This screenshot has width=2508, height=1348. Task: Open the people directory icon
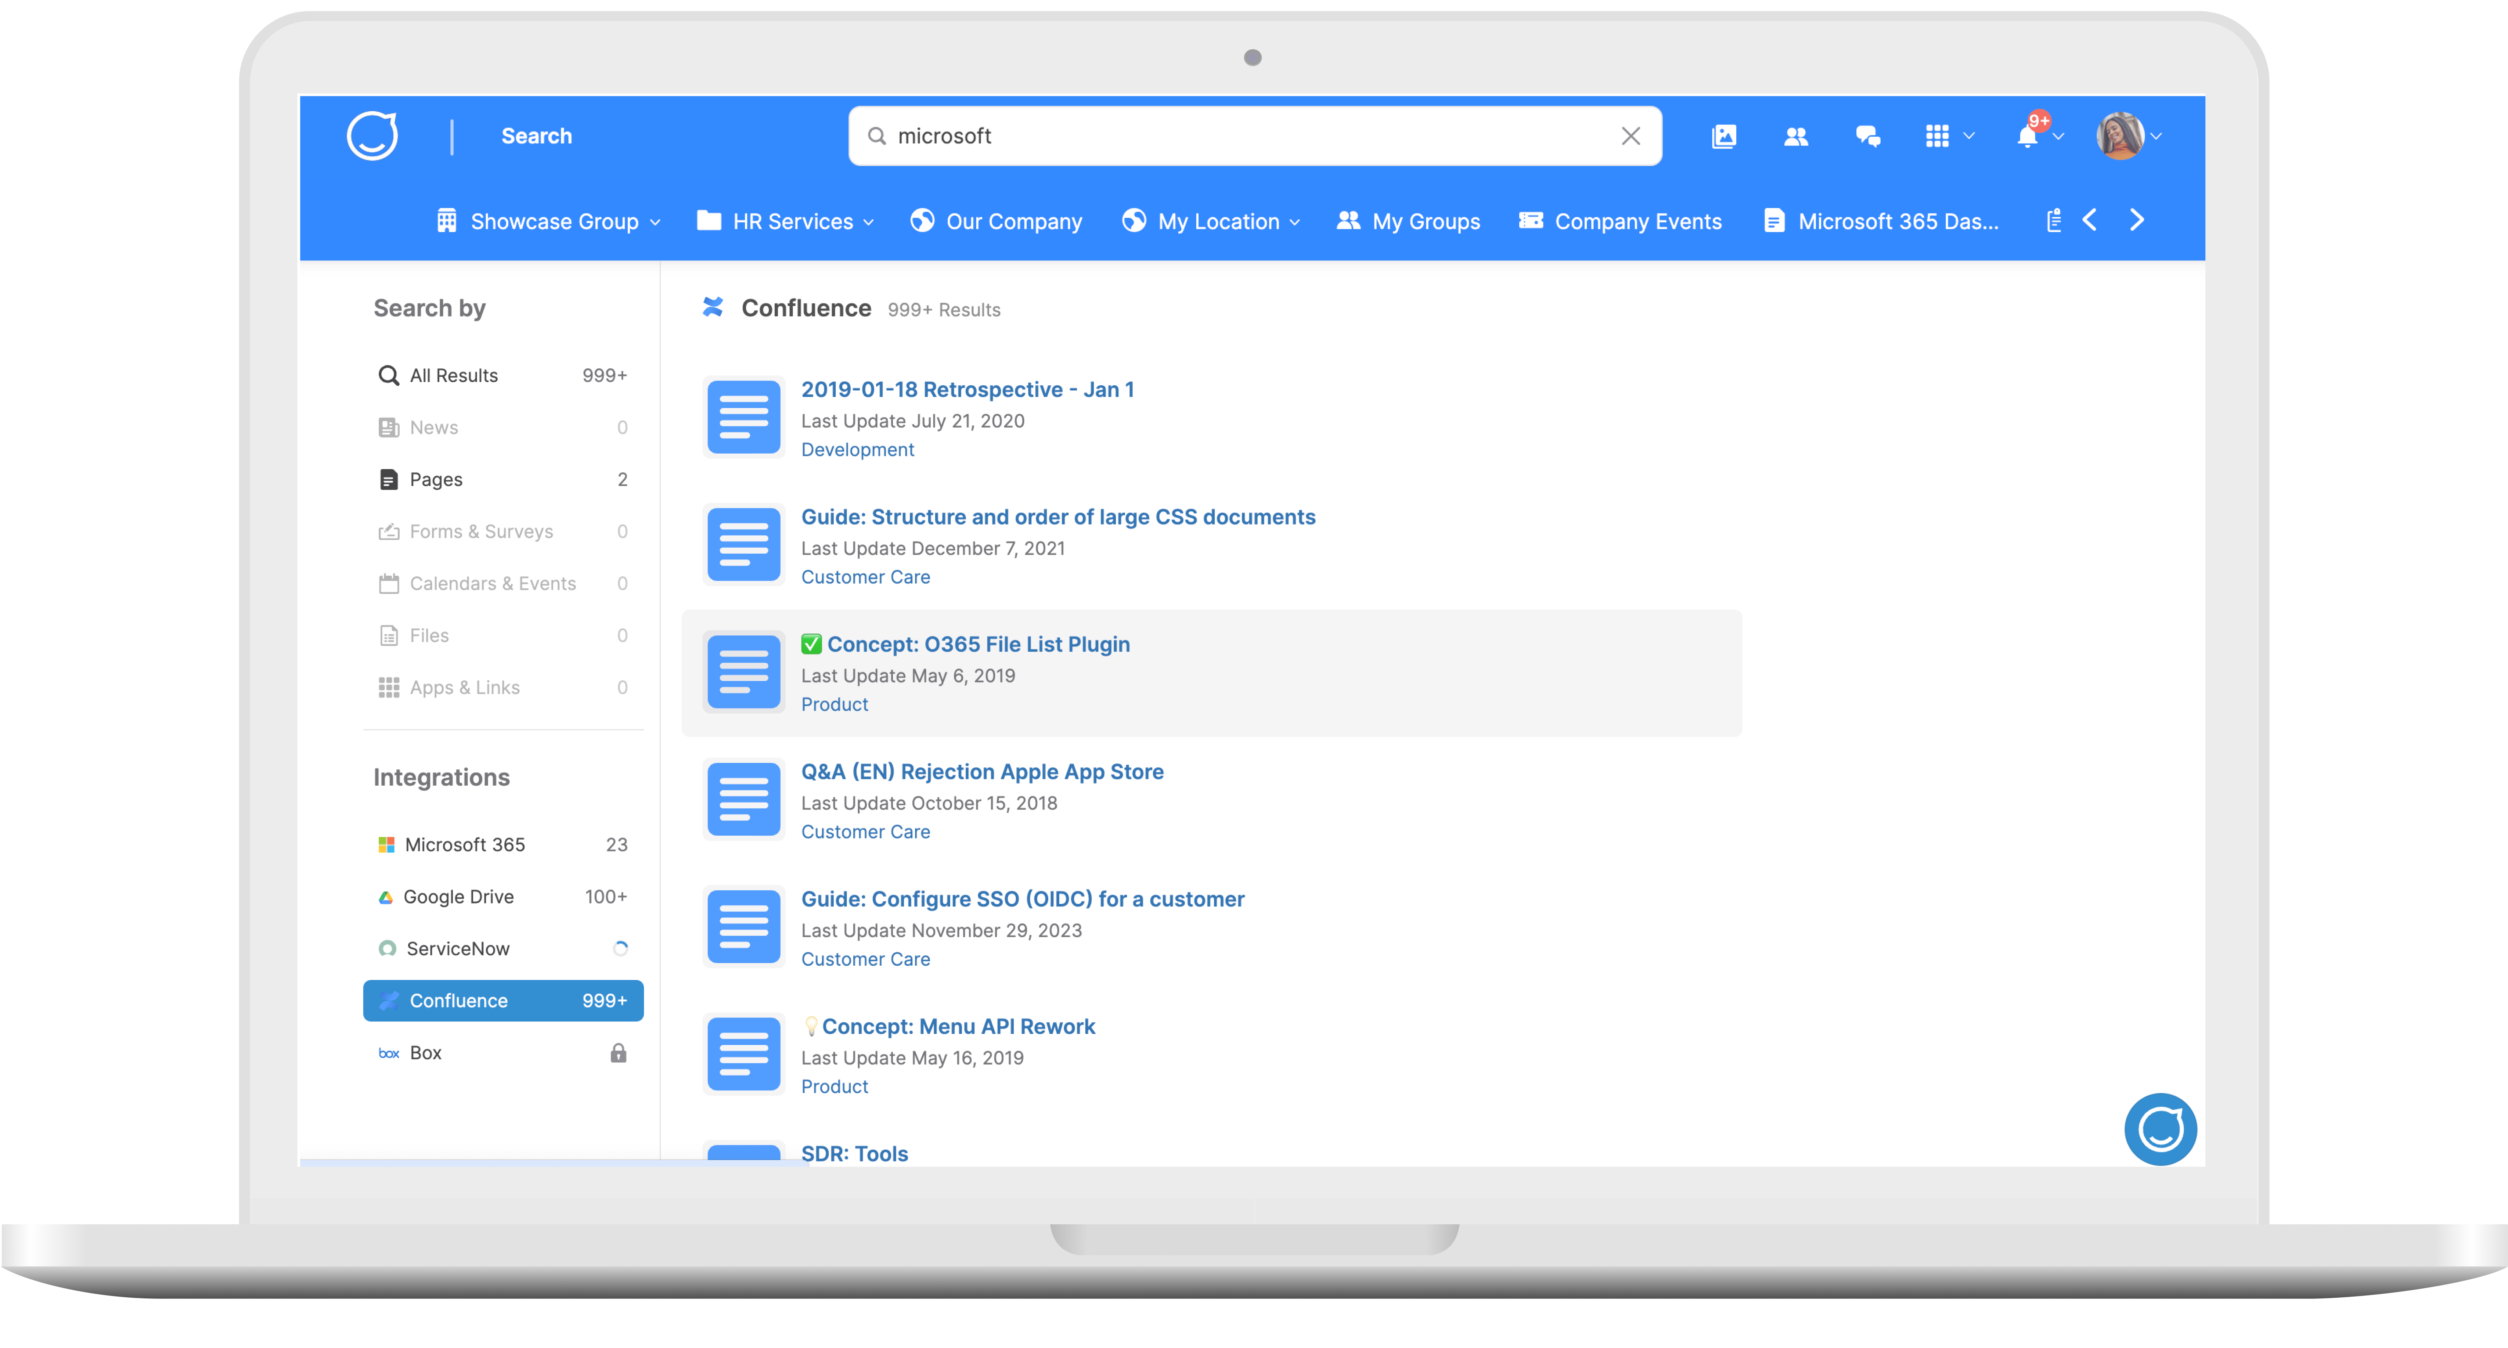pos(1795,136)
